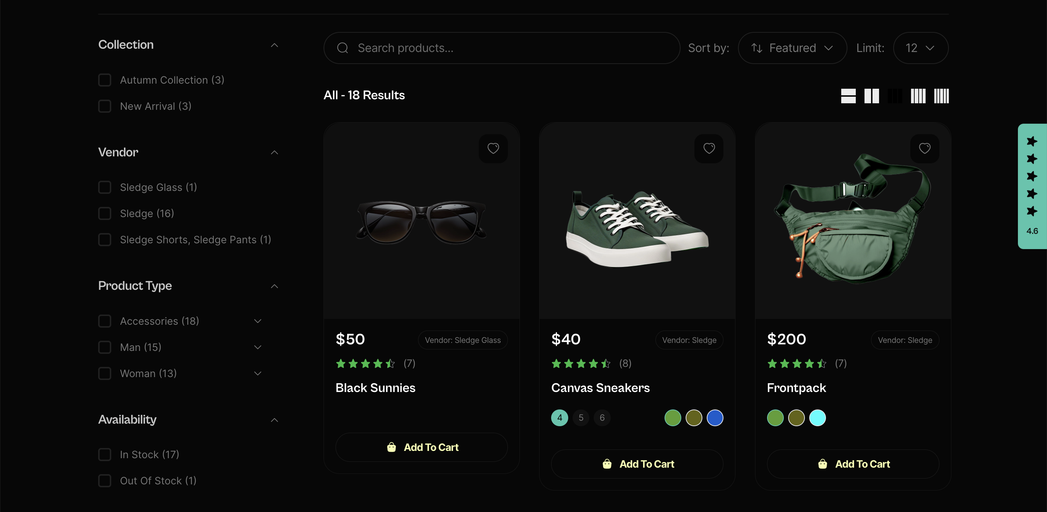Add Canvas Sneakers to wishlist heart

point(709,148)
